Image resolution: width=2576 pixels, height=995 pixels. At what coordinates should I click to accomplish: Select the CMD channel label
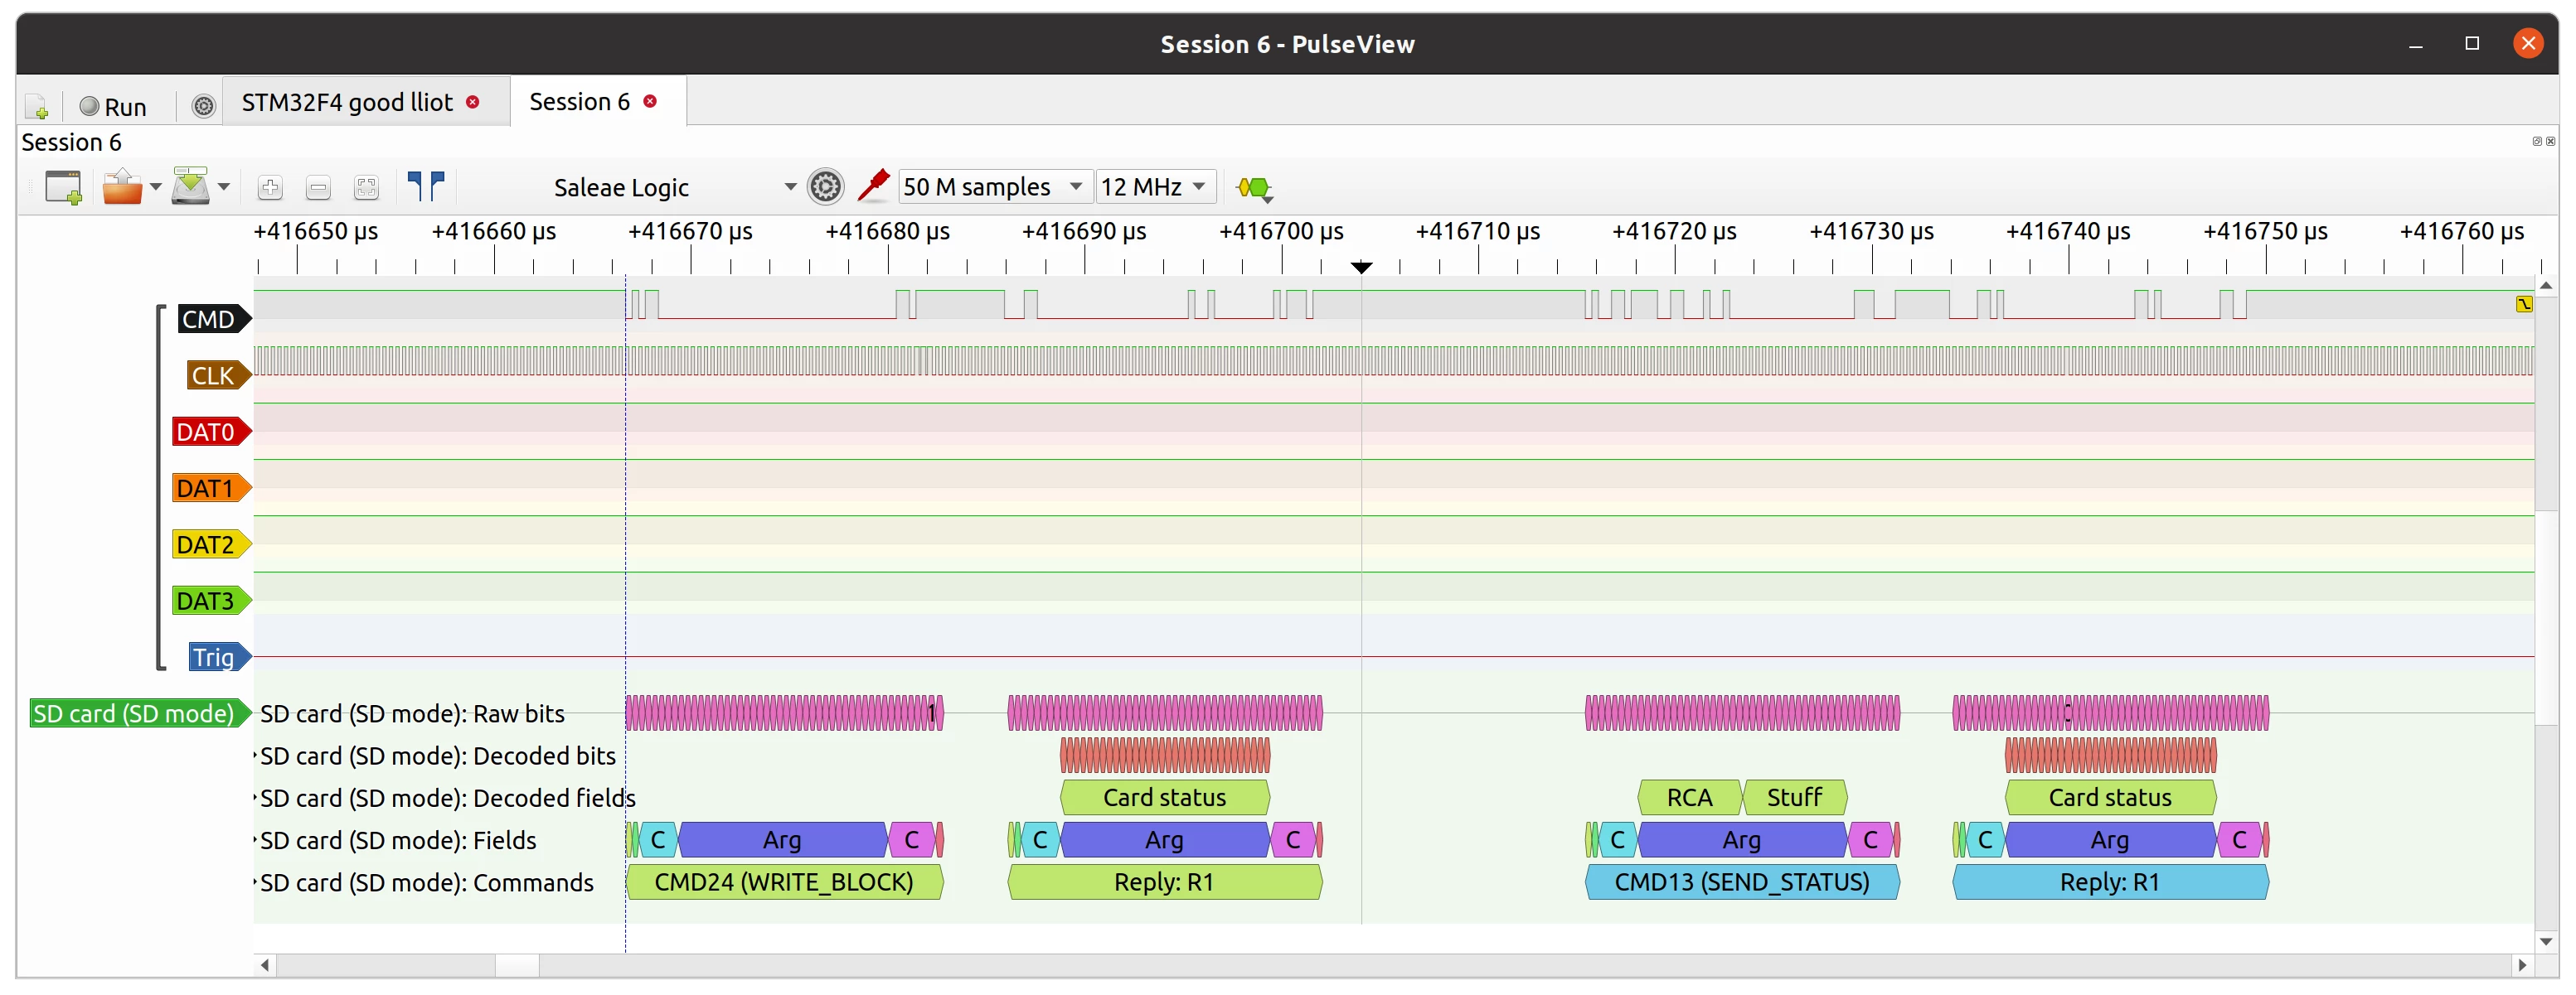coord(213,320)
